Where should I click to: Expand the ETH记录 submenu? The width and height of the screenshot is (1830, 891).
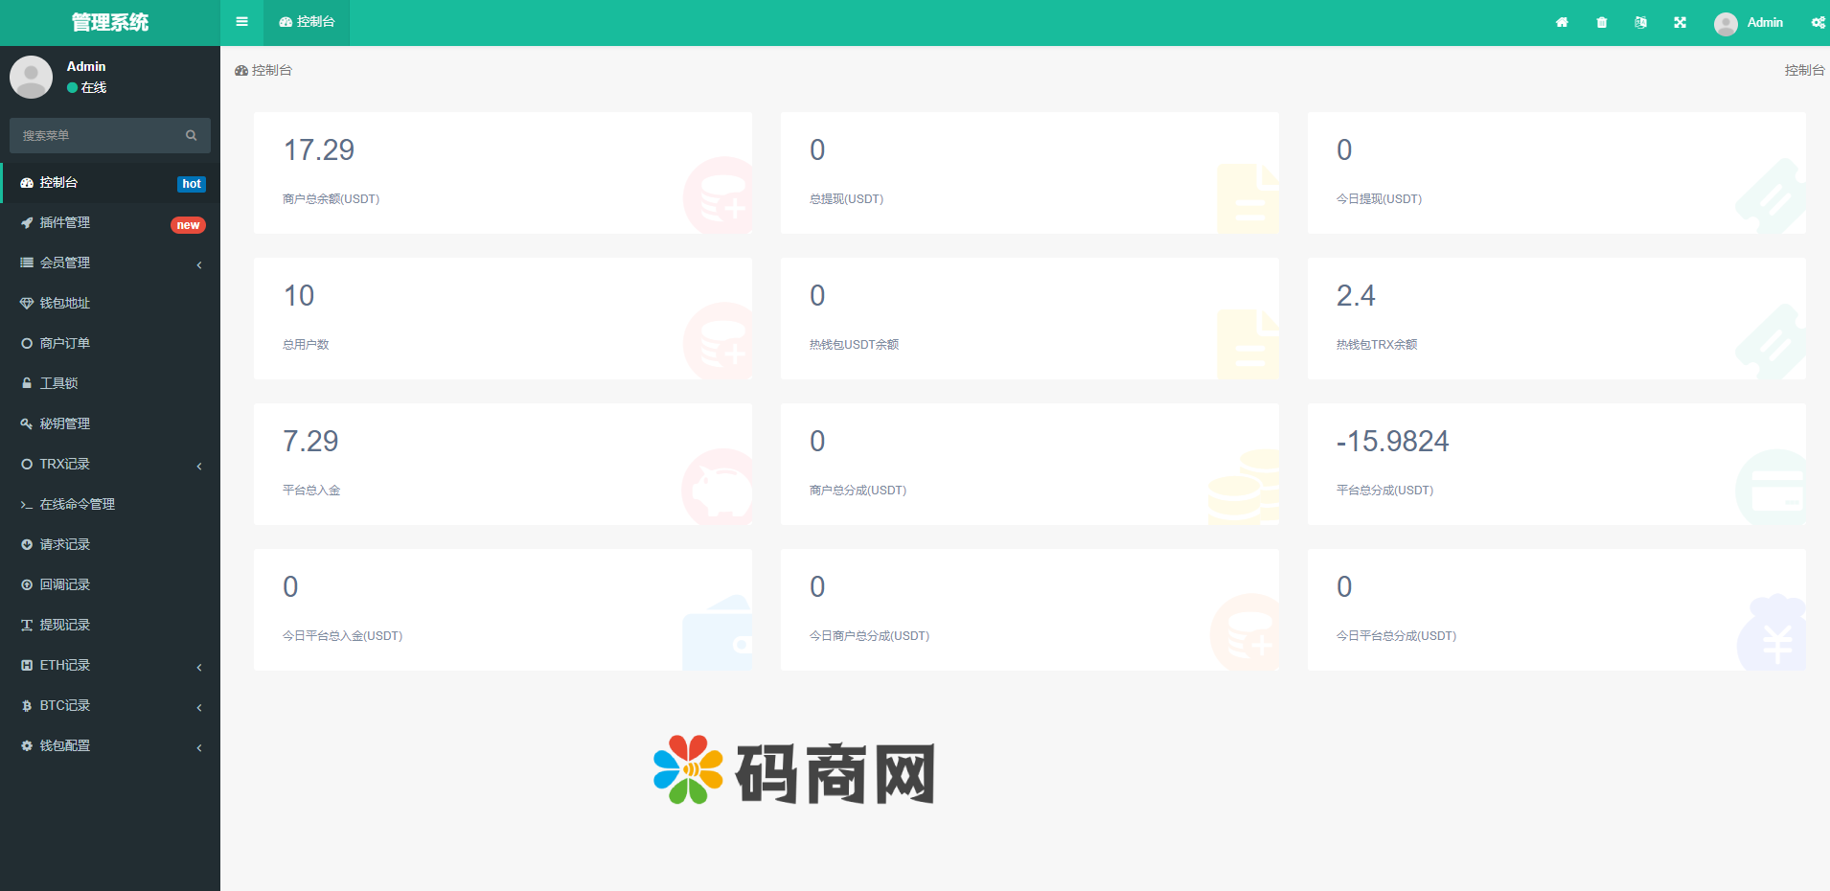coord(110,665)
